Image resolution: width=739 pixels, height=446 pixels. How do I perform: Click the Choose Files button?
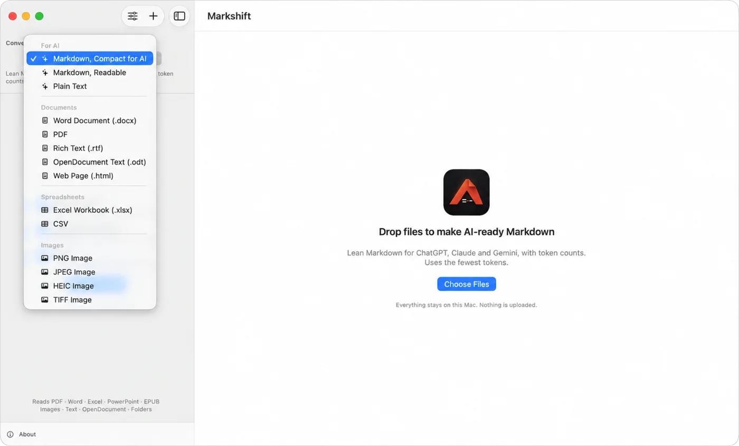[467, 284]
